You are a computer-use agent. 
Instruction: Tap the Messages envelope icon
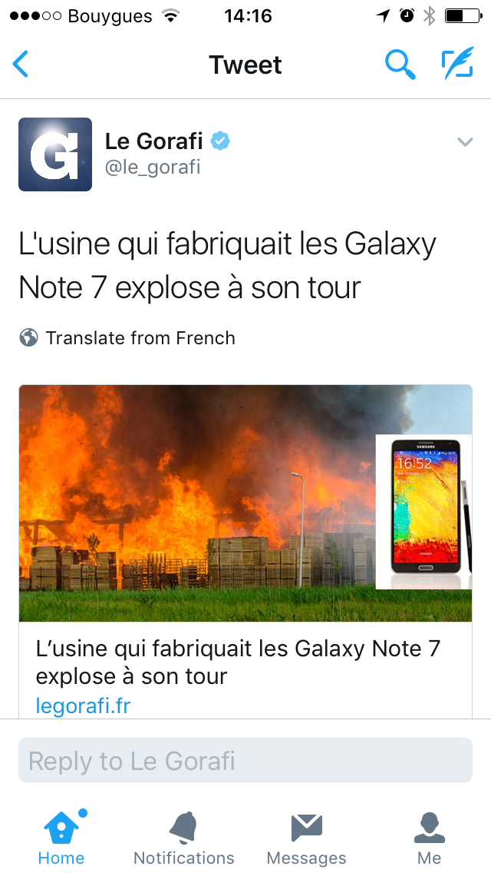pos(306,828)
